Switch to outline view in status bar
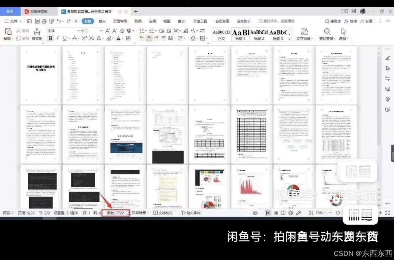This screenshot has height=260, width=394. 276,213
